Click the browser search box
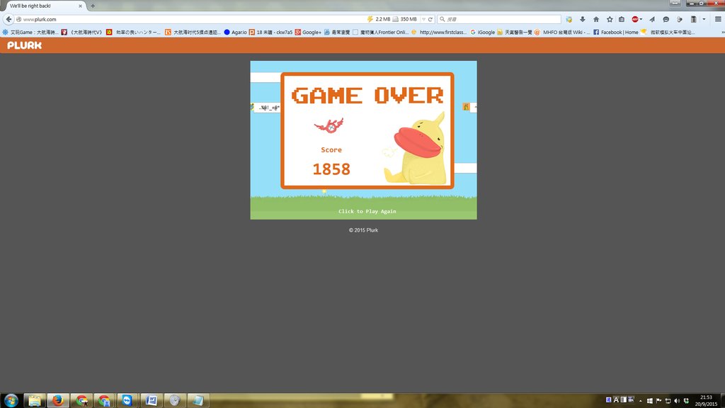Screen dimensions: 725x408 point(499,19)
